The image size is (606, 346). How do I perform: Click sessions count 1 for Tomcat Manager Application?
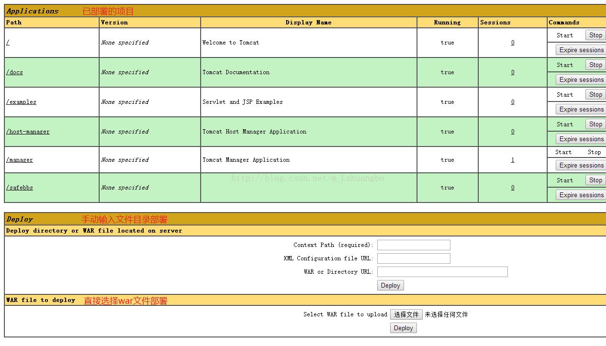pos(513,160)
